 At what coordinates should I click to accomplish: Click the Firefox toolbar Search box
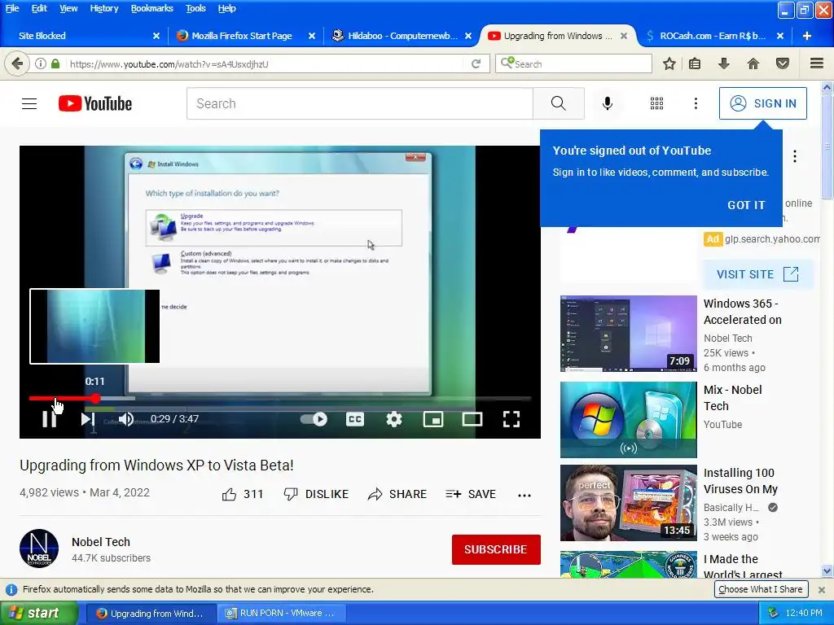click(573, 63)
